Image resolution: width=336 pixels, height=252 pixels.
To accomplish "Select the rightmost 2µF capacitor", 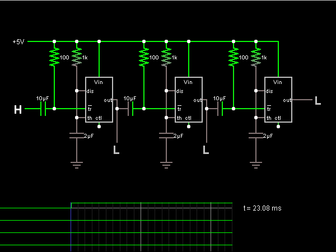I will [256, 136].
